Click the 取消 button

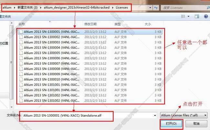196,124
